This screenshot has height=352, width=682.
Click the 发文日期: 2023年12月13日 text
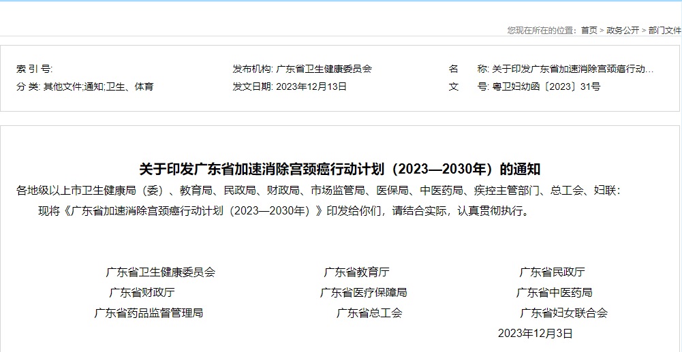coord(290,86)
